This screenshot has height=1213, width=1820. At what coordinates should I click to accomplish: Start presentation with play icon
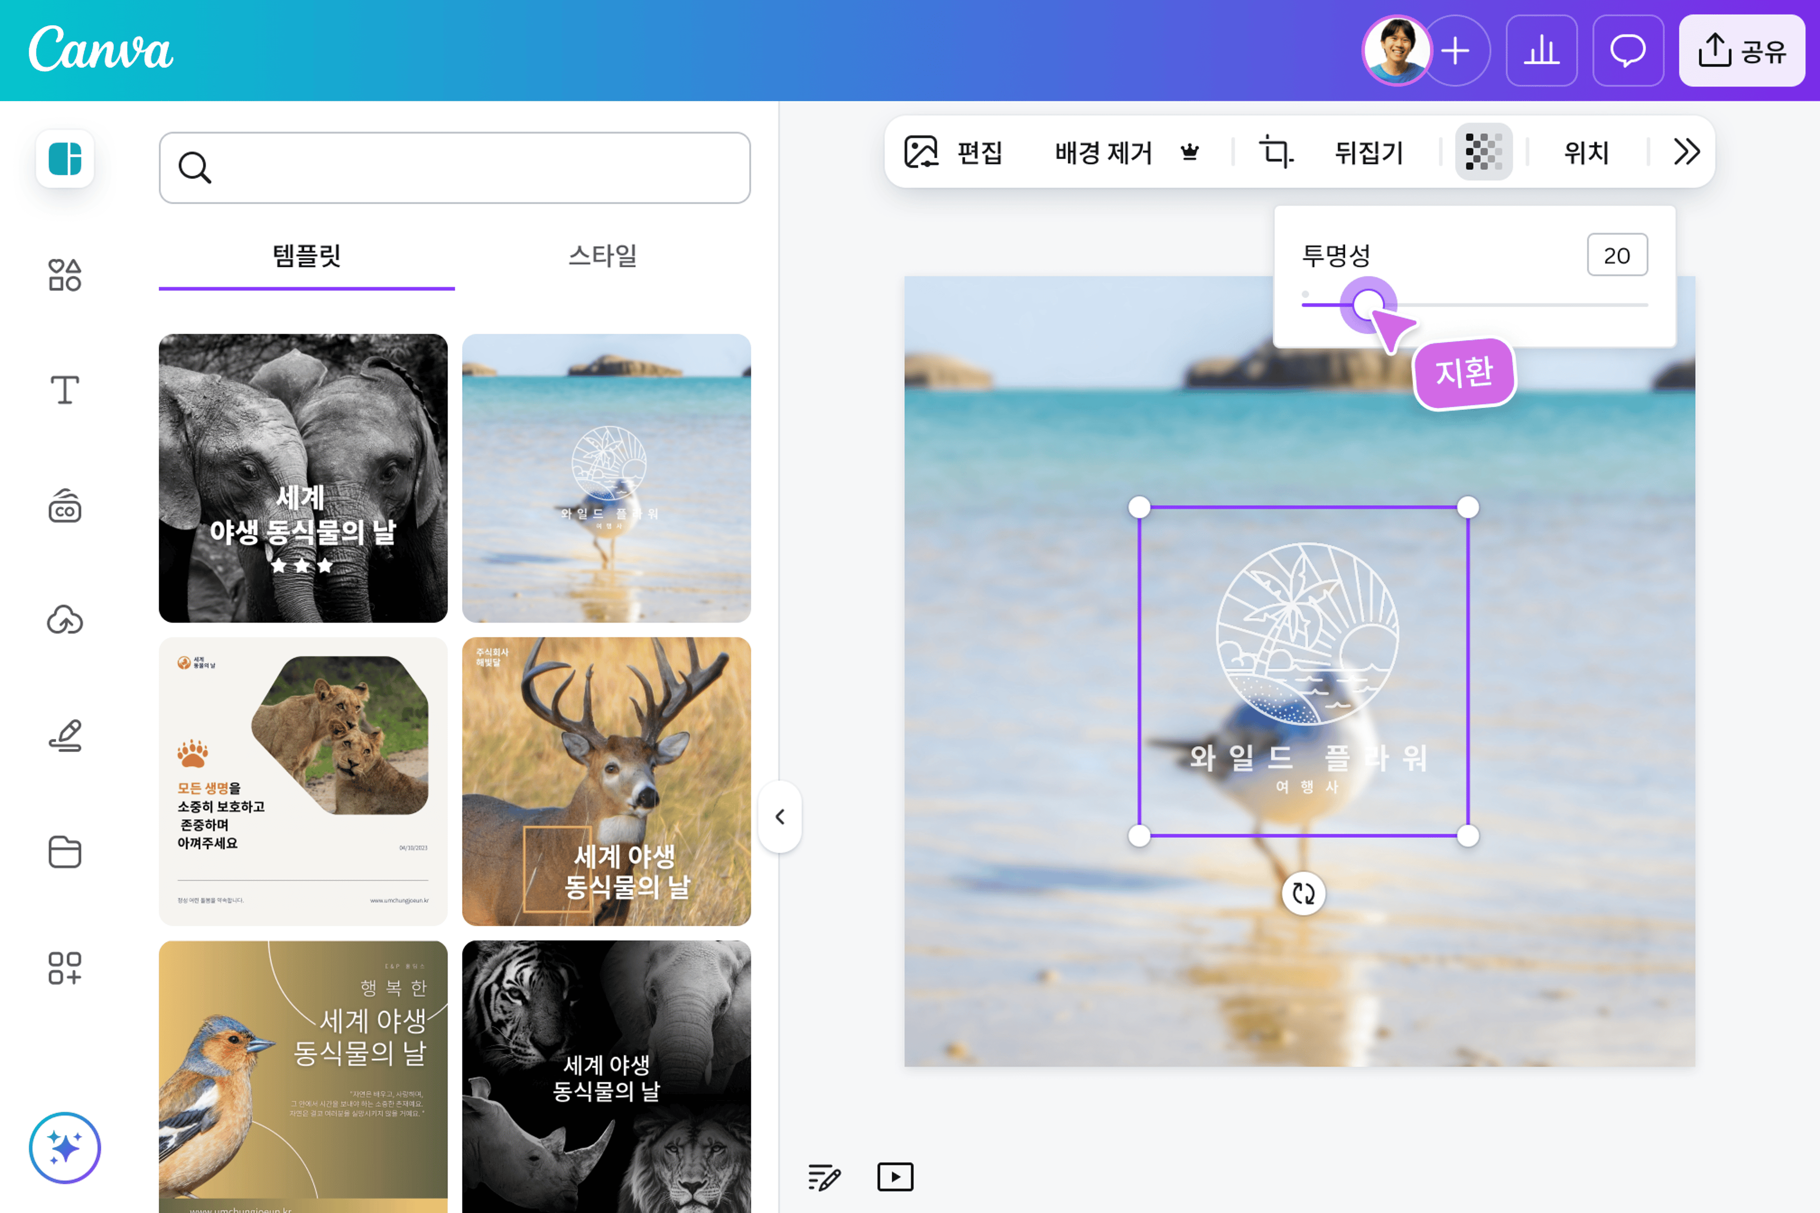895,1177
